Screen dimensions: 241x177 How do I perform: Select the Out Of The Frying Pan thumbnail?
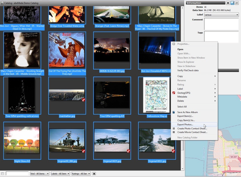67,50
